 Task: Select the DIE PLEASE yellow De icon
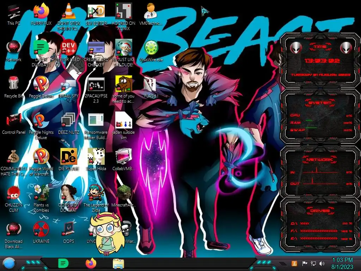[69, 156]
